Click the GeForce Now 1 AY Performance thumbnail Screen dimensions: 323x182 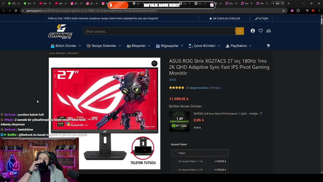[x=179, y=122]
